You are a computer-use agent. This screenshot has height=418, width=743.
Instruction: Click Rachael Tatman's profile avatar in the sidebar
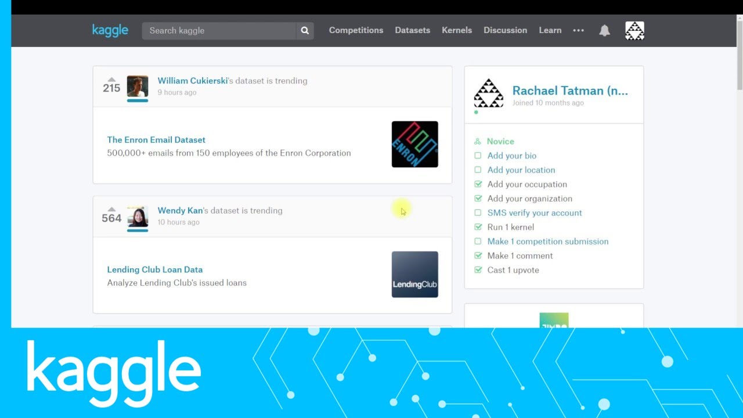coord(488,93)
